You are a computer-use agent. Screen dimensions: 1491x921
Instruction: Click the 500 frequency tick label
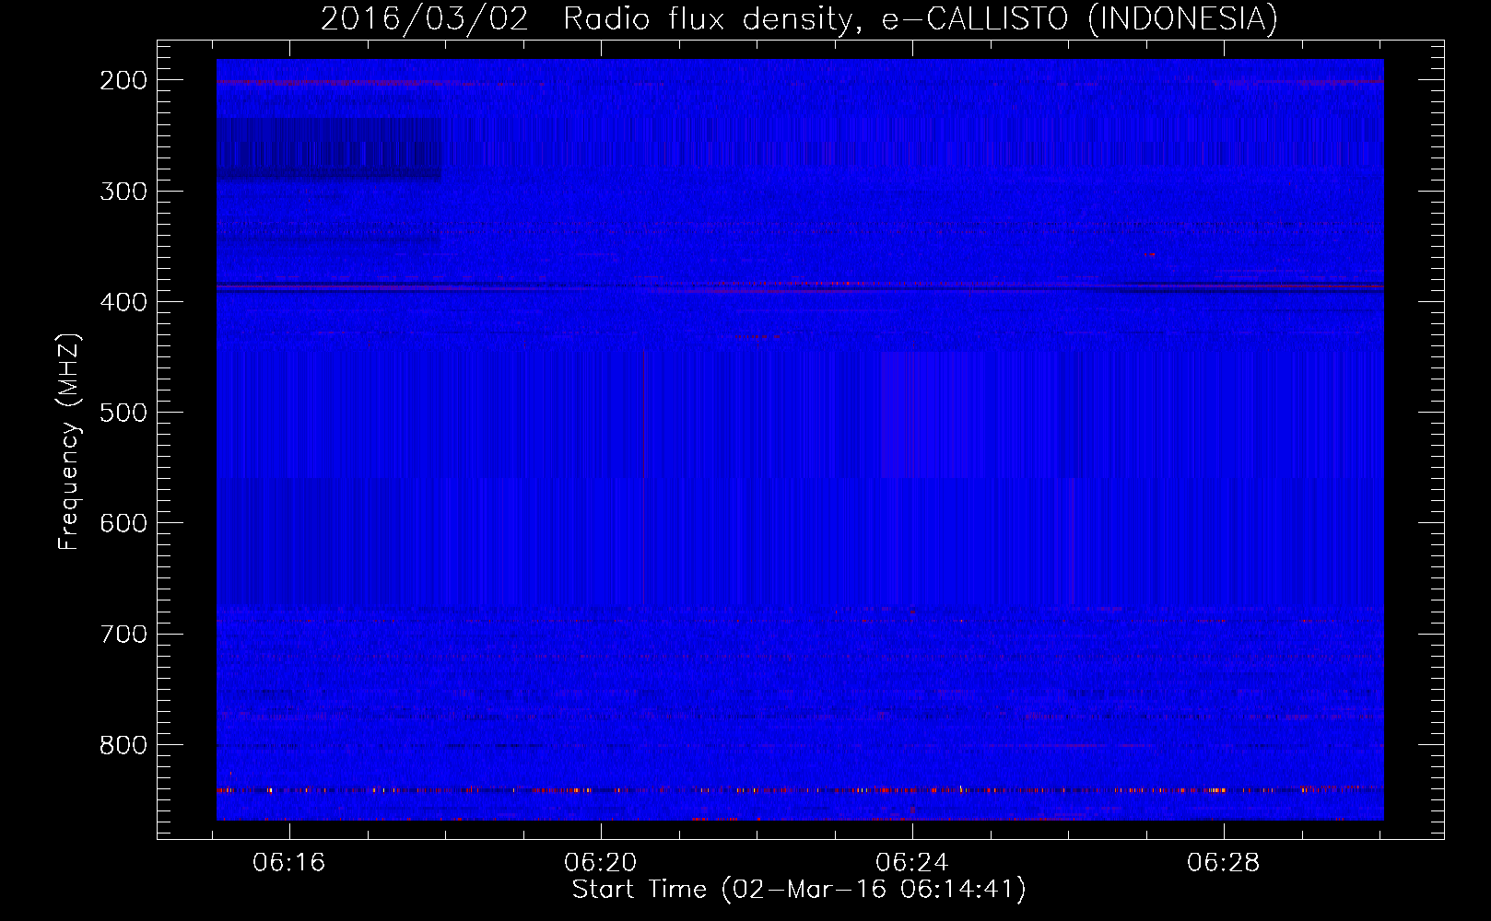pos(123,413)
